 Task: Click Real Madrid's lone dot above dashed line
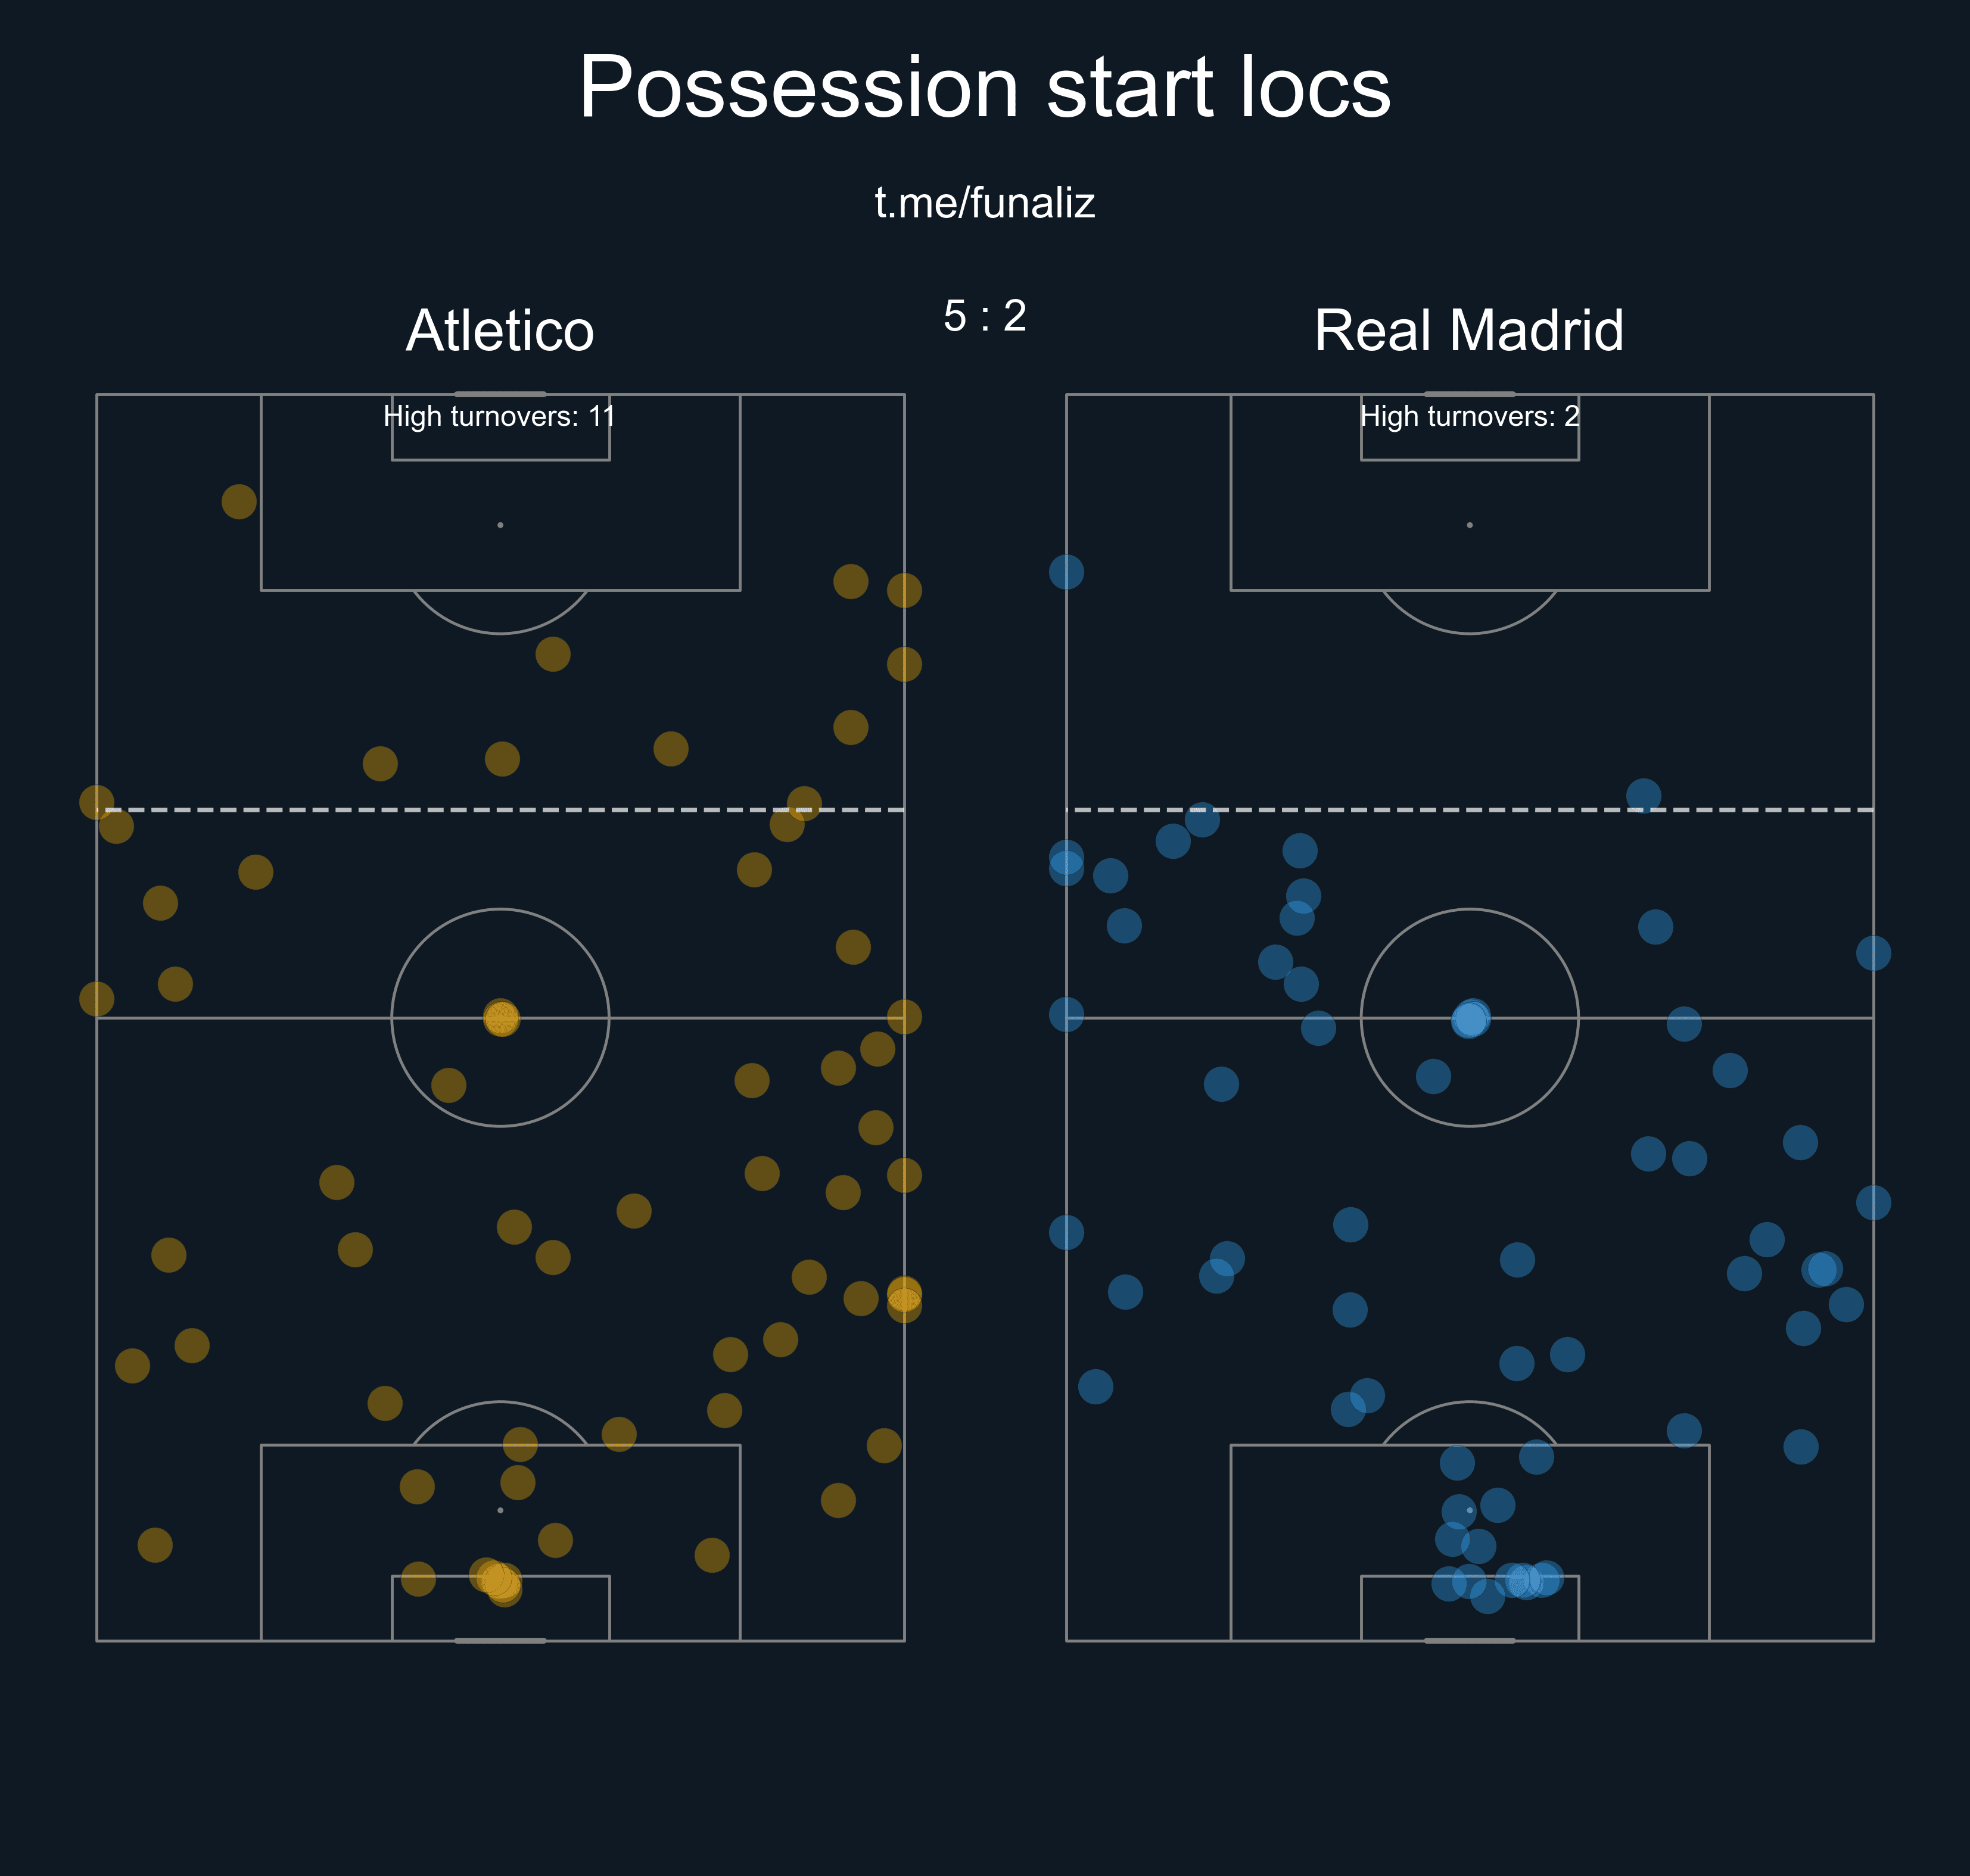pyautogui.click(x=1644, y=796)
